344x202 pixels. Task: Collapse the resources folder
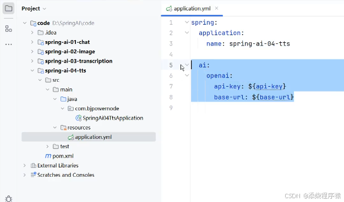pos(55,127)
